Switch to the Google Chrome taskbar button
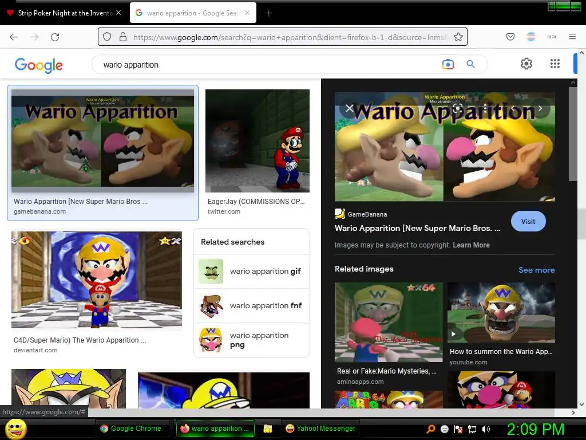 click(131, 429)
